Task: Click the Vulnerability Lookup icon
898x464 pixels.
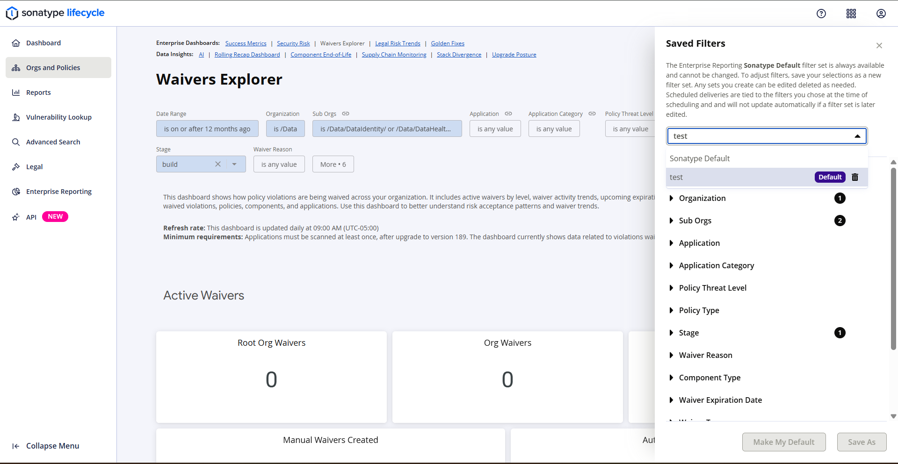Action: tap(16, 117)
